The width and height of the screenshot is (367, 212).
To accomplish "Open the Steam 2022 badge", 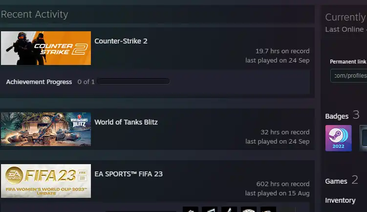I will tap(339, 138).
